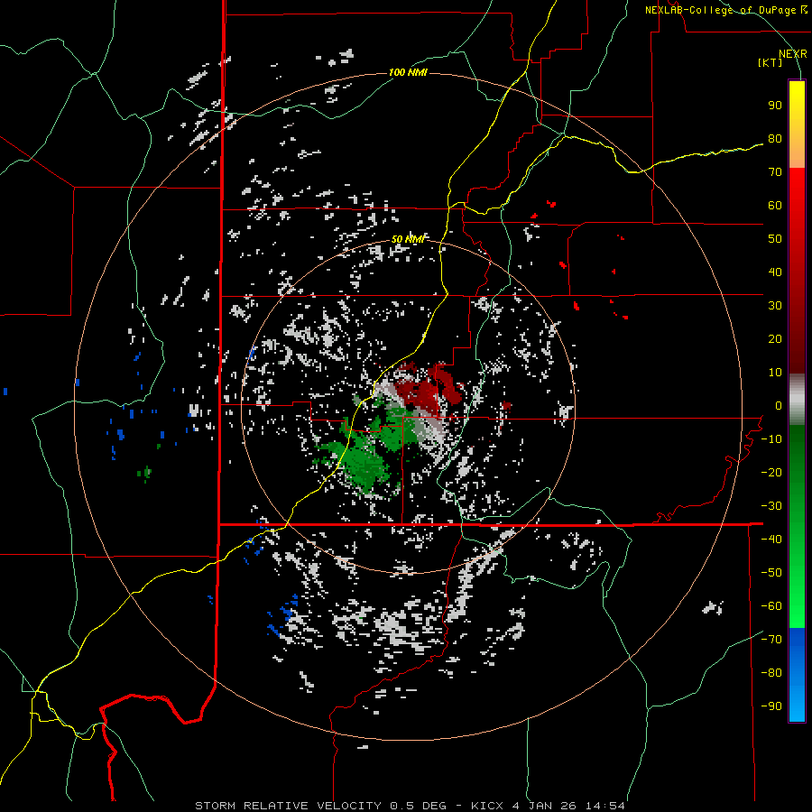The height and width of the screenshot is (812, 812).
Task: Click the -40 value on the velocity scale
Action: 771,540
